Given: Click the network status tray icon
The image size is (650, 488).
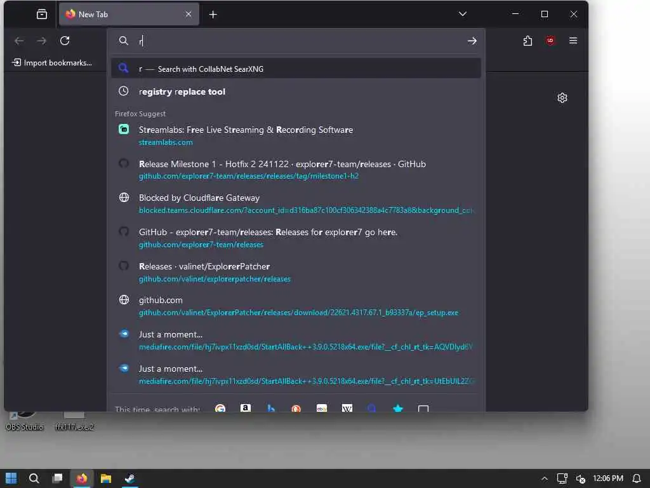Looking at the screenshot, I should 562,478.
